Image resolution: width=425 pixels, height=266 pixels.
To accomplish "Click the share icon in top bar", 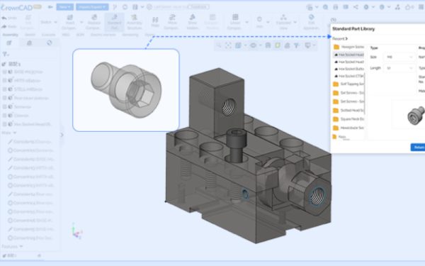I will pyautogui.click(x=356, y=7).
